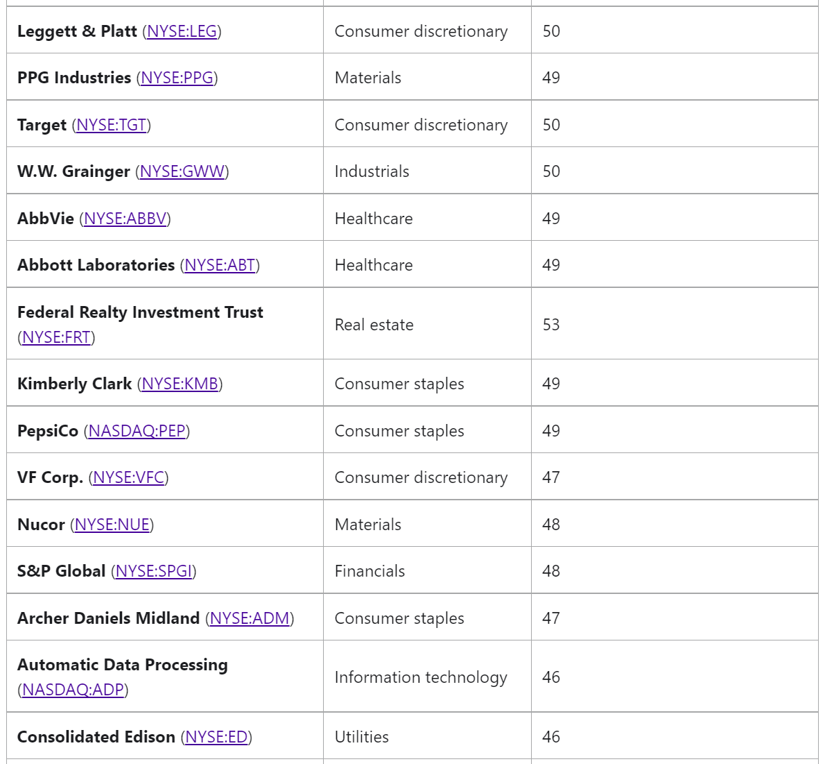825x764 pixels.
Task: Select Healthcare in the Abbott Laboratories row
Action: [374, 265]
